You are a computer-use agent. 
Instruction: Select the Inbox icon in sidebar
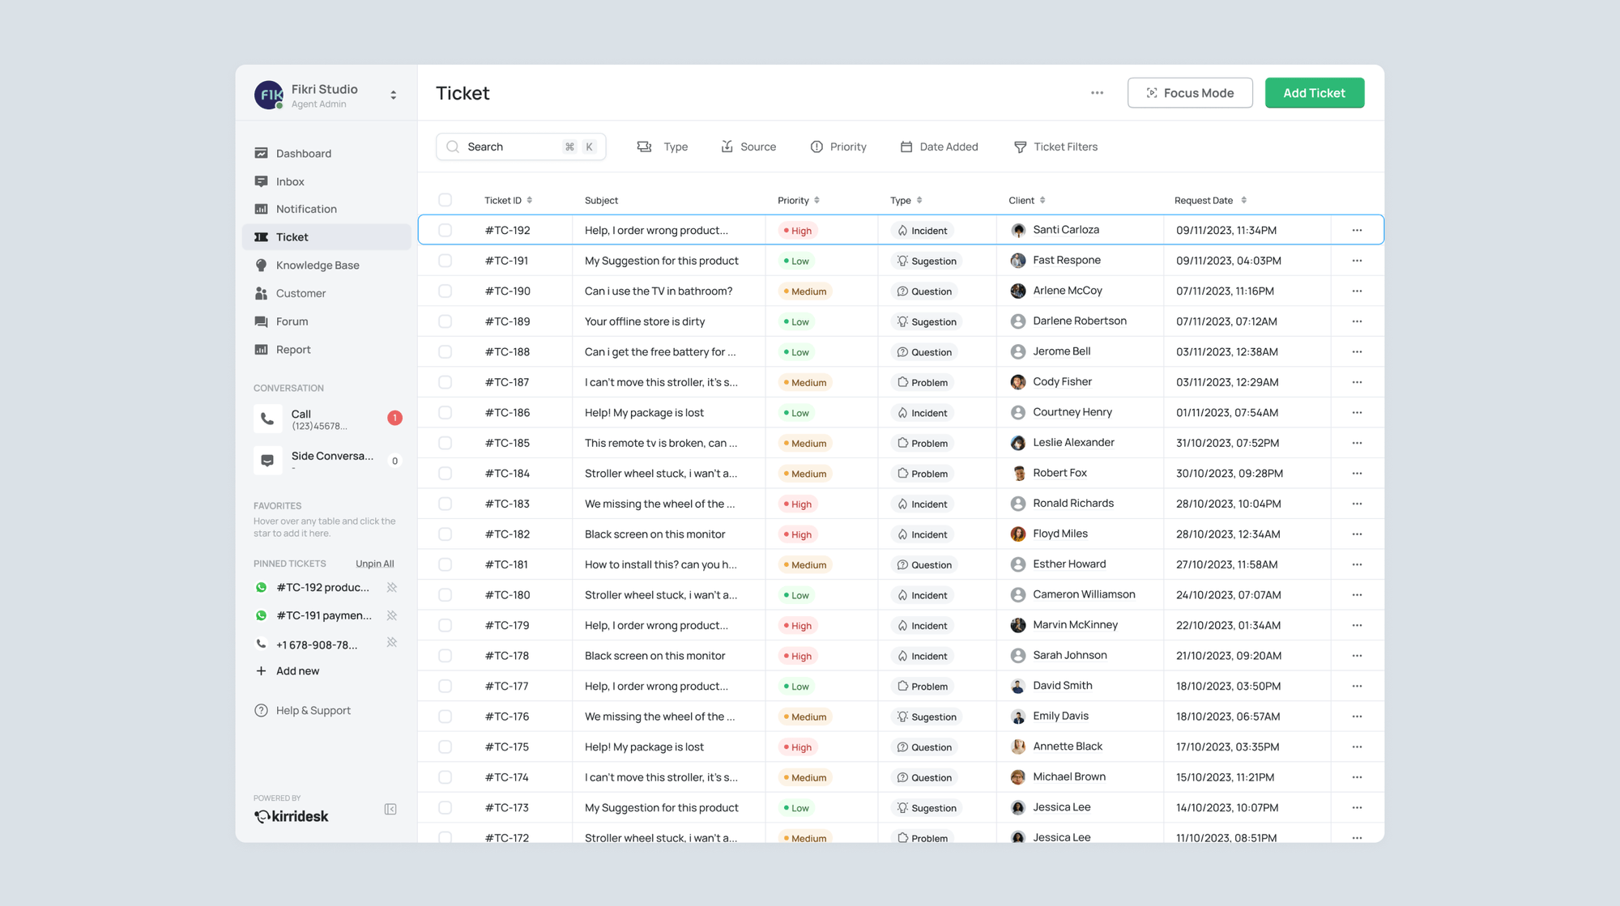[x=261, y=181]
